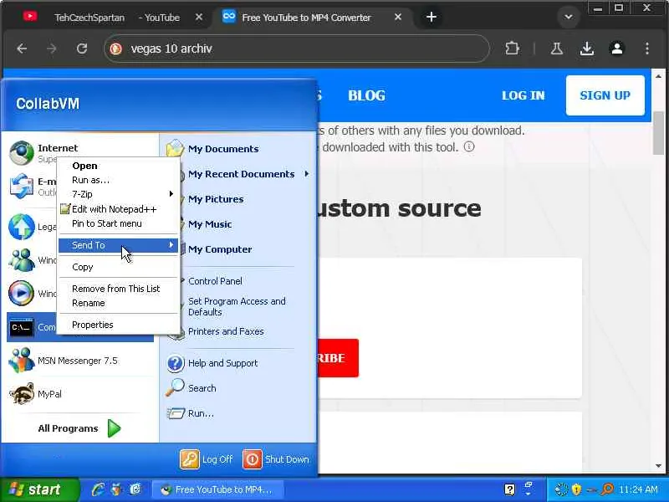Image resolution: width=669 pixels, height=502 pixels.
Task: Expand the Send To submenu
Action: click(118, 245)
